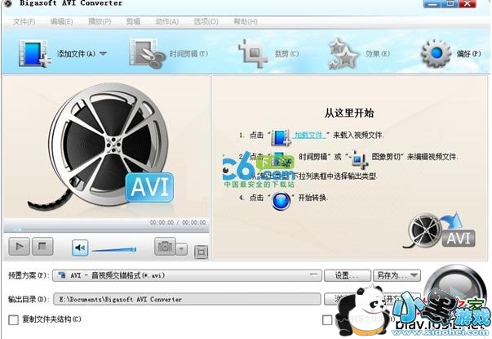Viewport: 492px width, 339px height.
Task: Open the 预置方案 AVI profile dropdown
Action: coord(188,275)
